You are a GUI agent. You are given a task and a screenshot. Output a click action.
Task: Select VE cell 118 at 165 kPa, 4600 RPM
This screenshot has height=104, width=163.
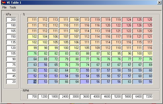pyautogui.click(x=106, y=31)
